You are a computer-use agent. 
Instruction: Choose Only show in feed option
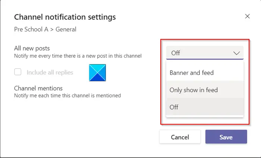click(194, 90)
